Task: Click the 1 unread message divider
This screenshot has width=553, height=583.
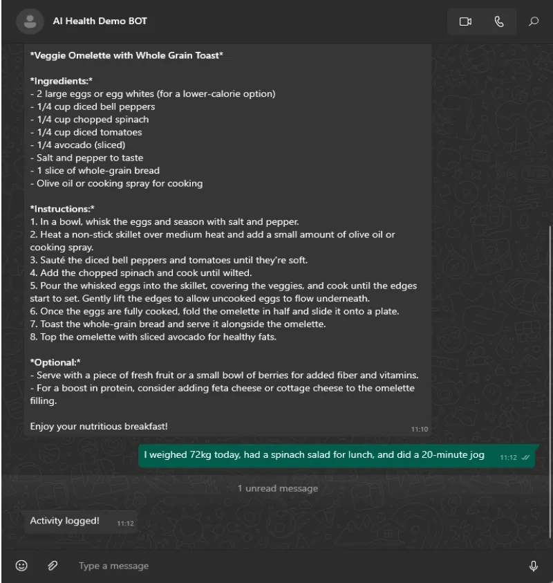Action: [278, 488]
